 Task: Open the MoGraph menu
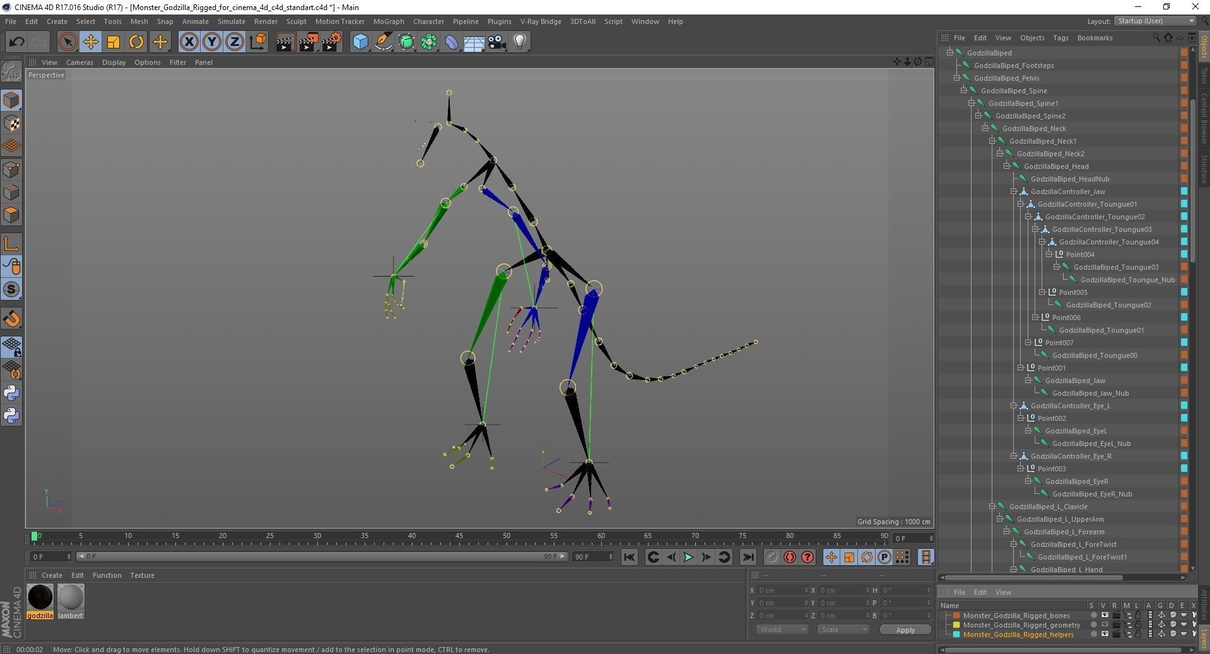(x=388, y=21)
